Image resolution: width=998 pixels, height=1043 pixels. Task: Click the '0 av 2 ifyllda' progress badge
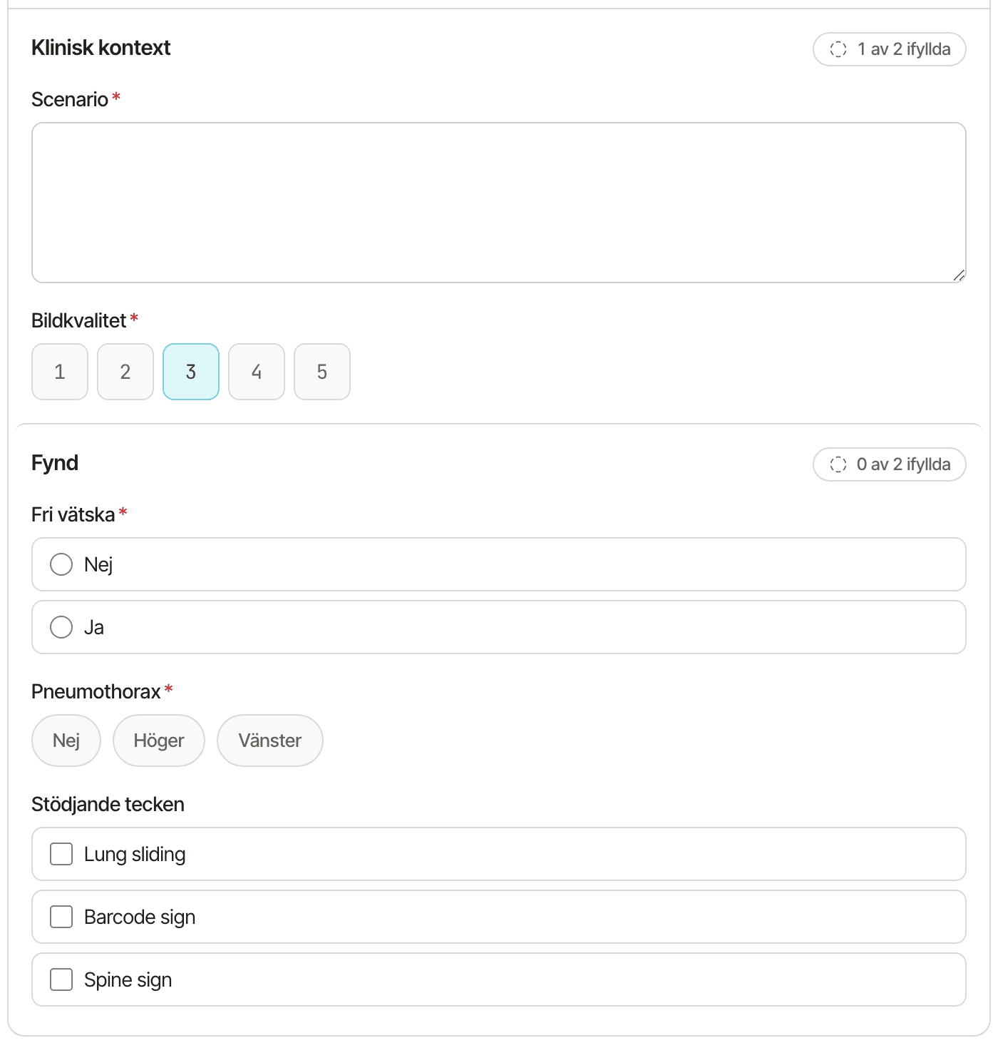[890, 464]
